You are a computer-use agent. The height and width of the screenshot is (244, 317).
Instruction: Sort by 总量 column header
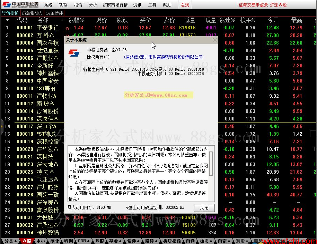tap(190, 20)
